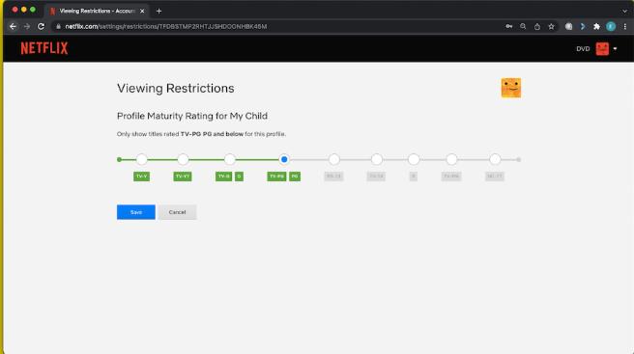Select the TV-Y7 maturity rating circle
634x354 pixels.
click(183, 159)
